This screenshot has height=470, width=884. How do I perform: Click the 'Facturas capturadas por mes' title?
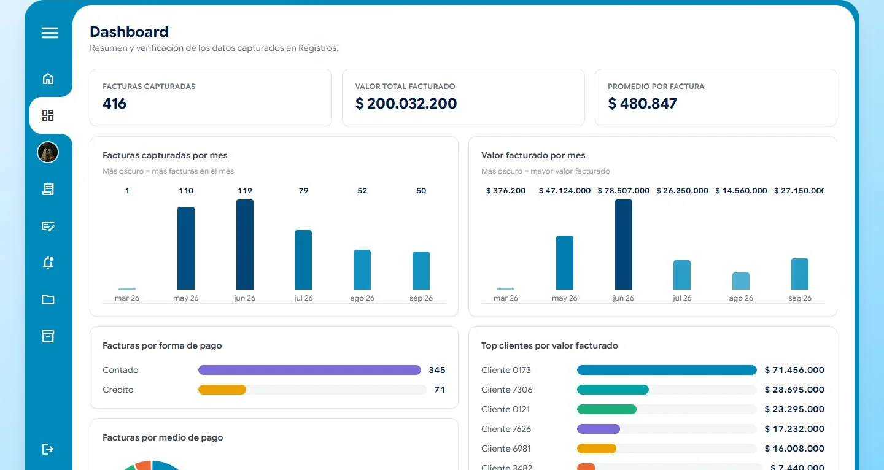[x=165, y=155]
